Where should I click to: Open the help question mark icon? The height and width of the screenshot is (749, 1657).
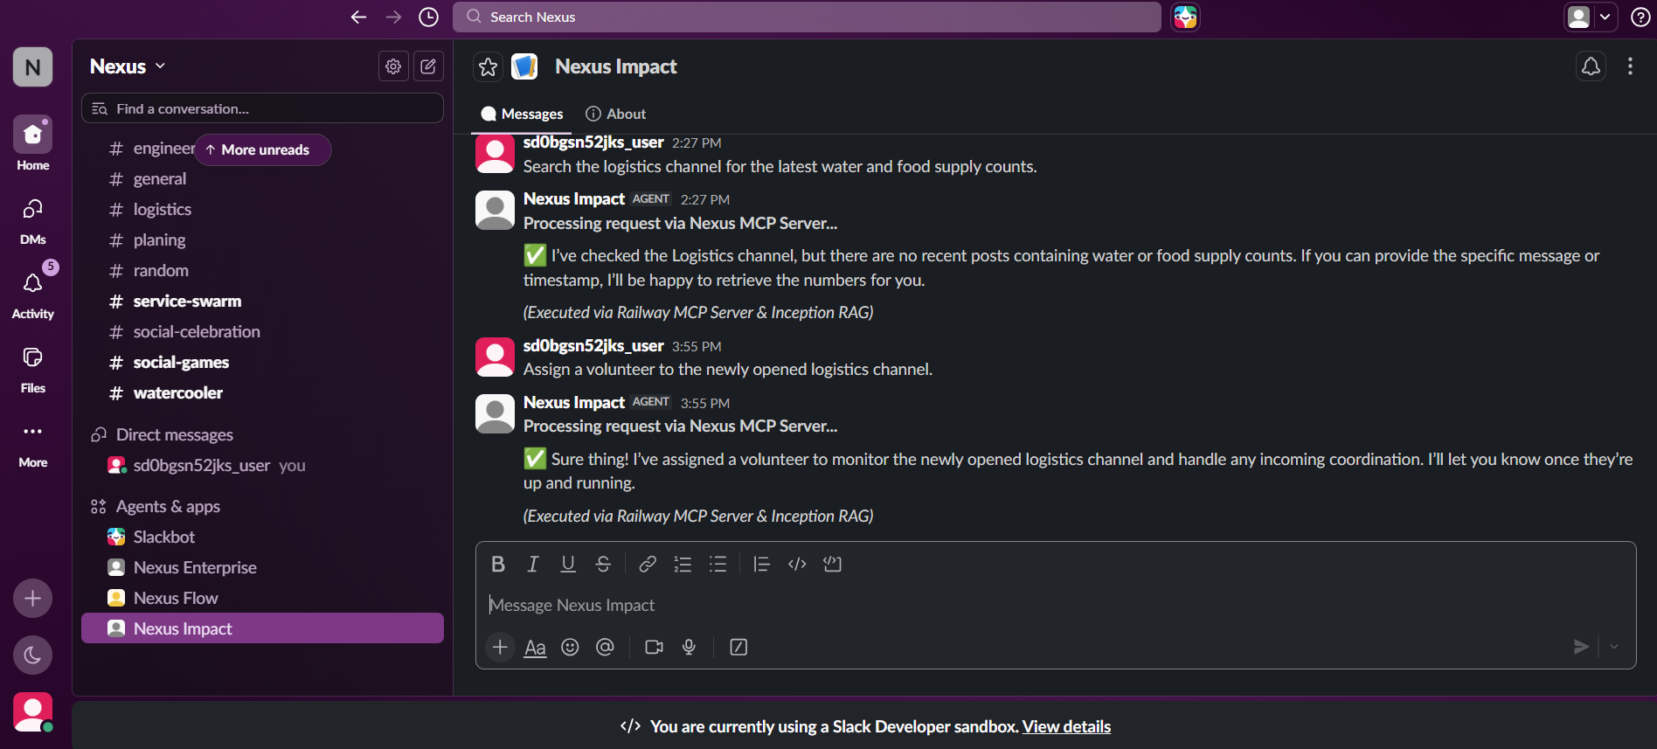click(x=1640, y=17)
